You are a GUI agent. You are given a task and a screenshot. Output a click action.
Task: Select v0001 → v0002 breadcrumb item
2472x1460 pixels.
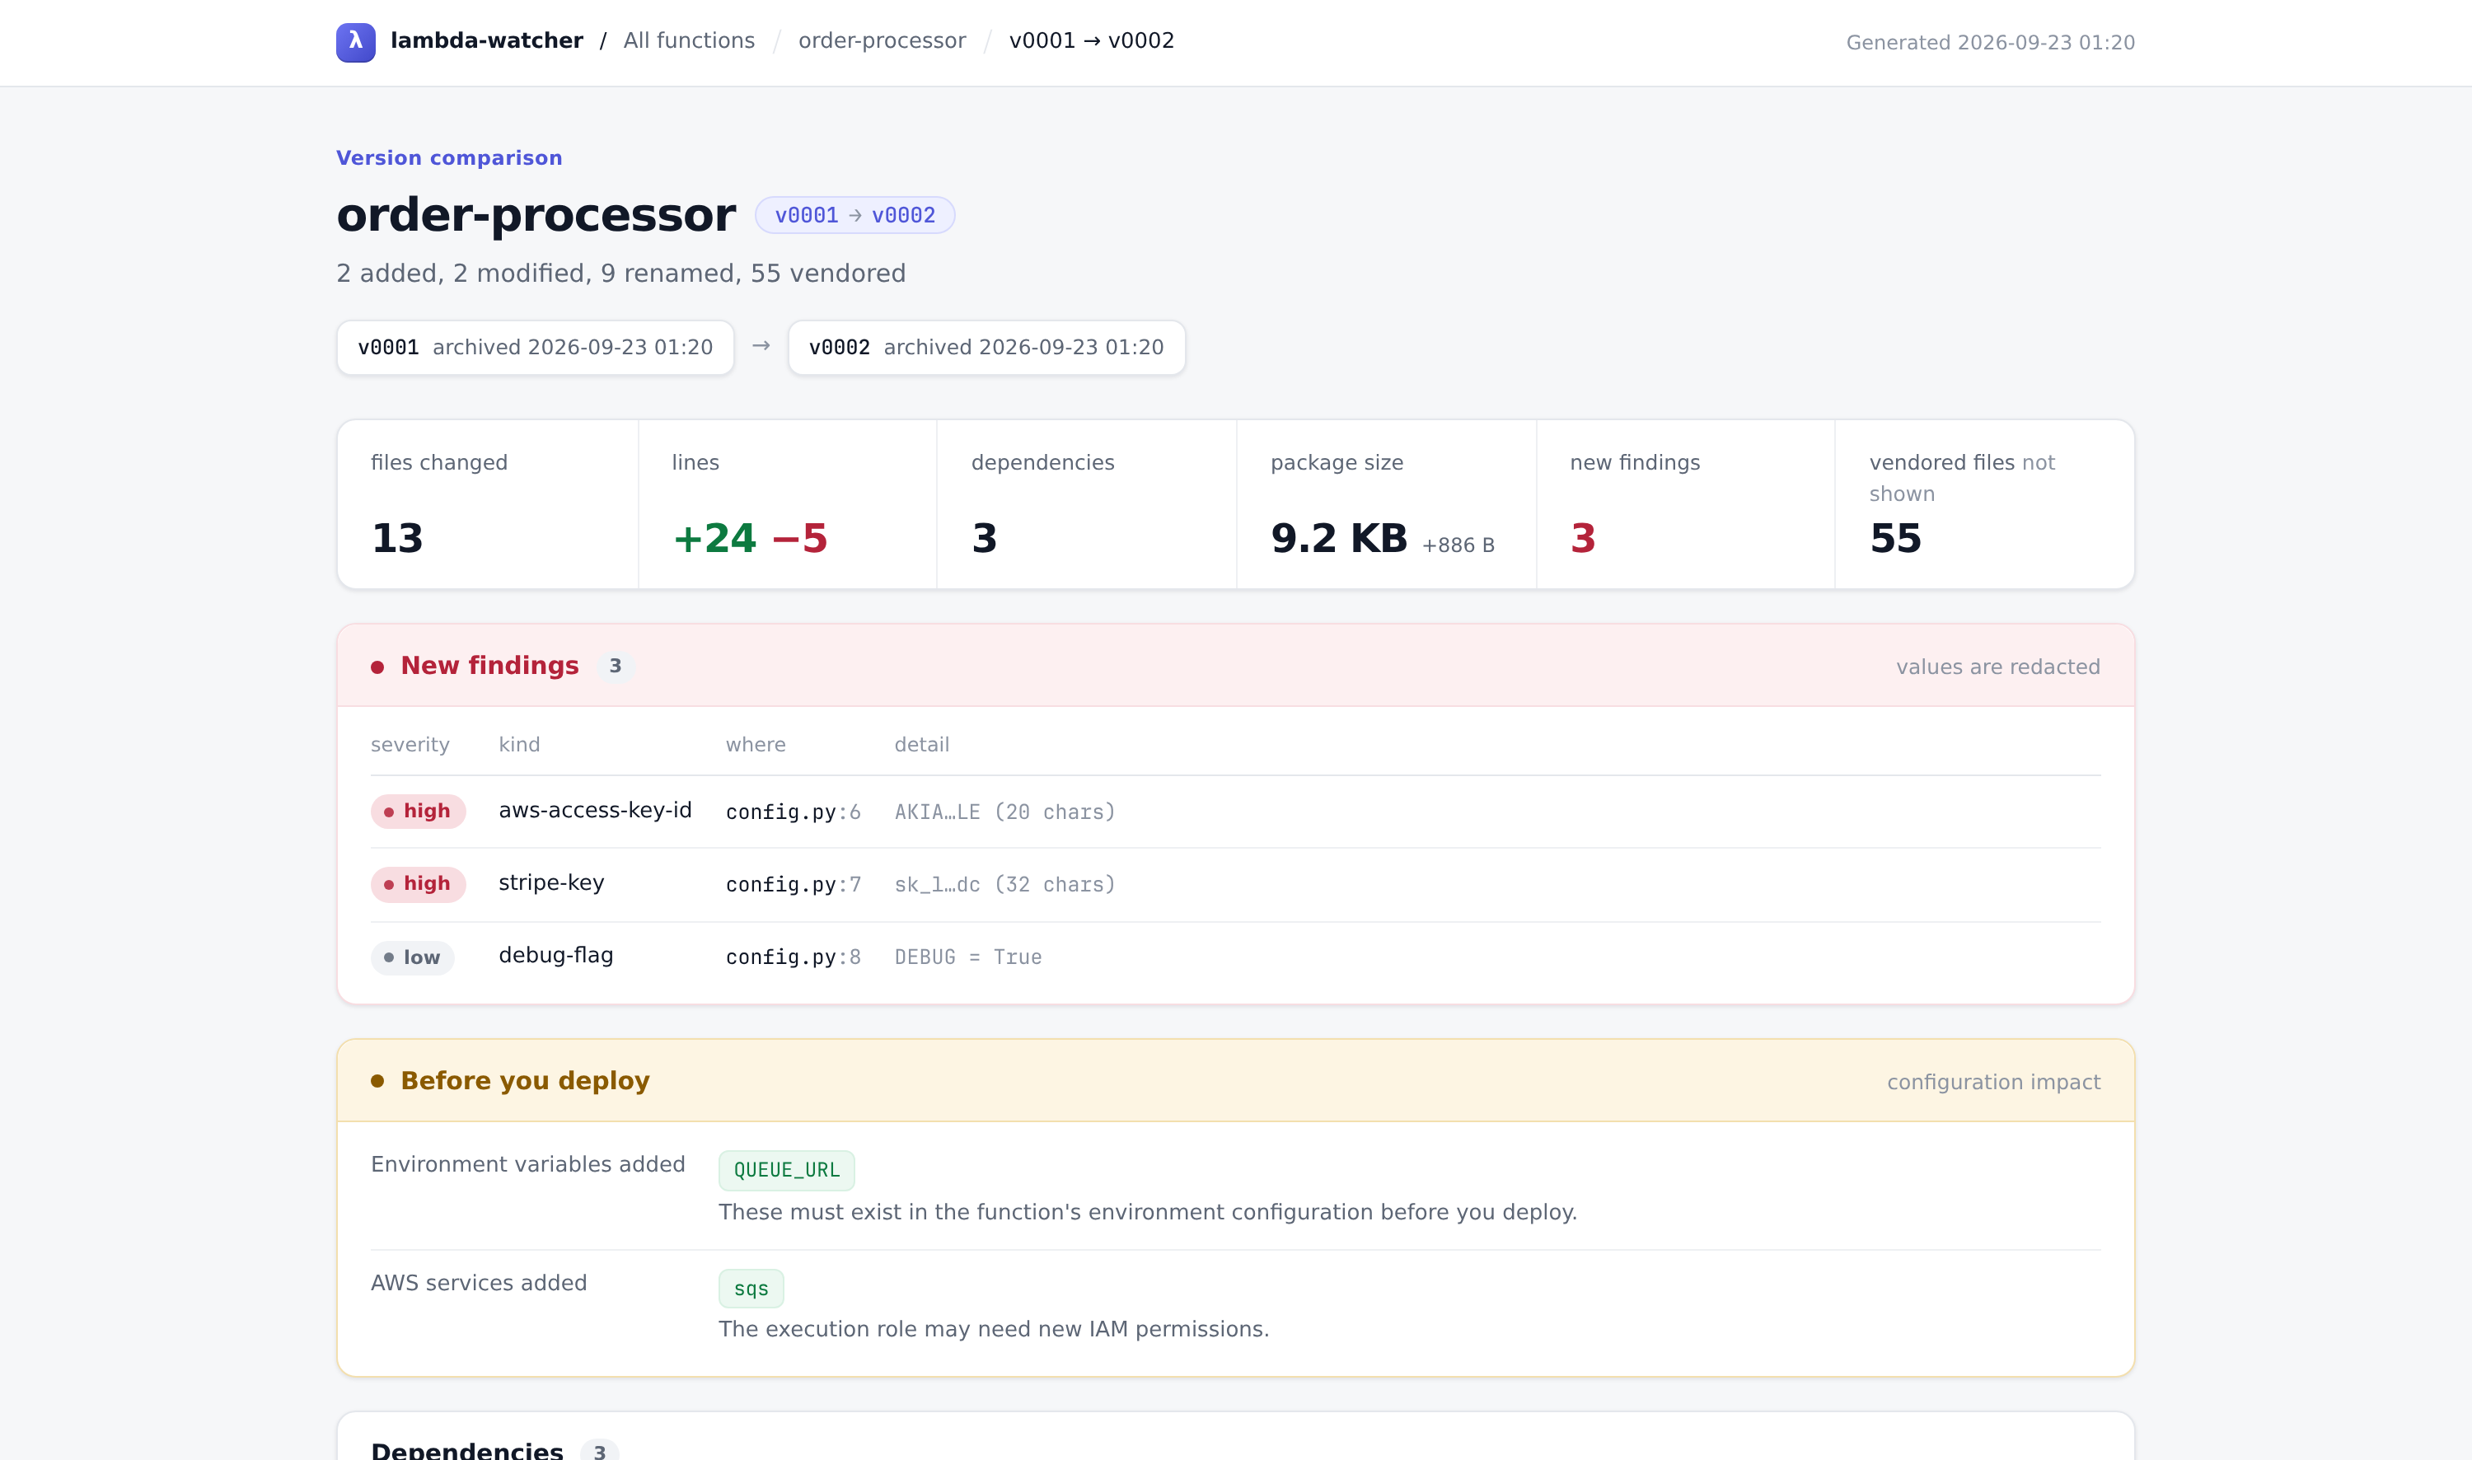[x=1091, y=40]
